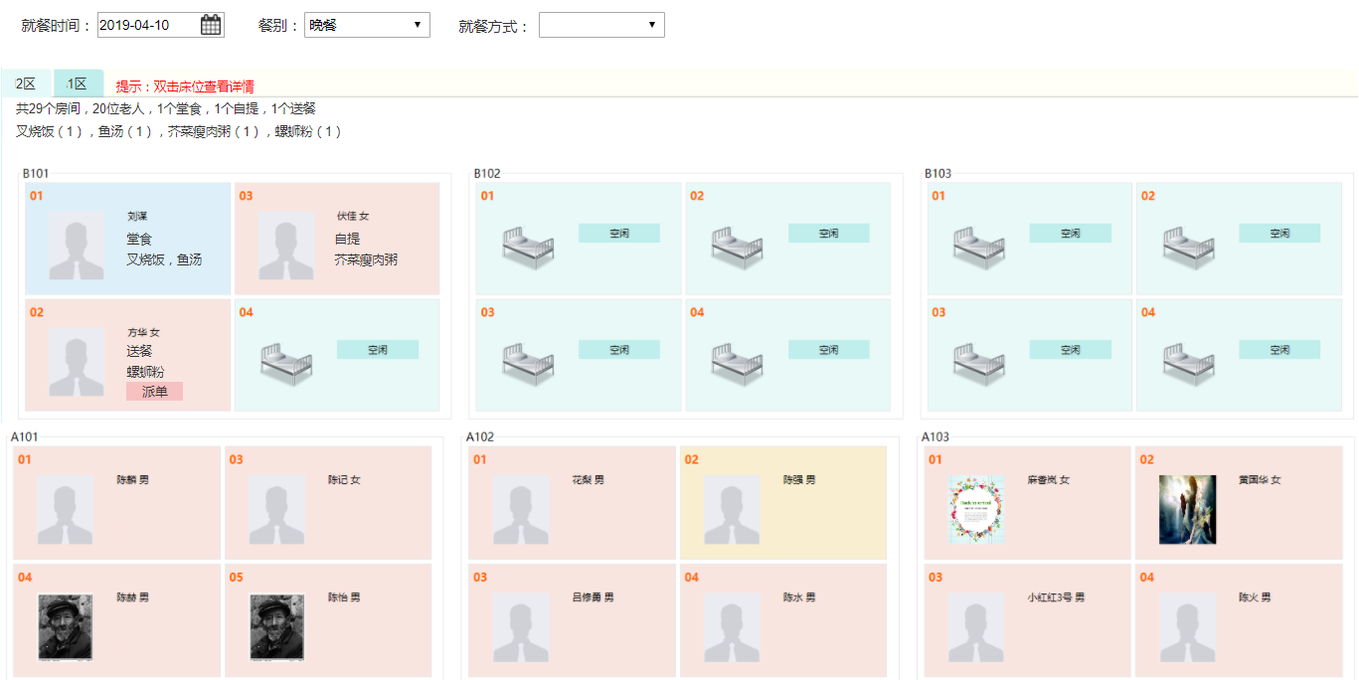Screen dimensions: 1359x680
Task: Click 麻香岚's floral photo thumbnail
Action: click(x=976, y=509)
